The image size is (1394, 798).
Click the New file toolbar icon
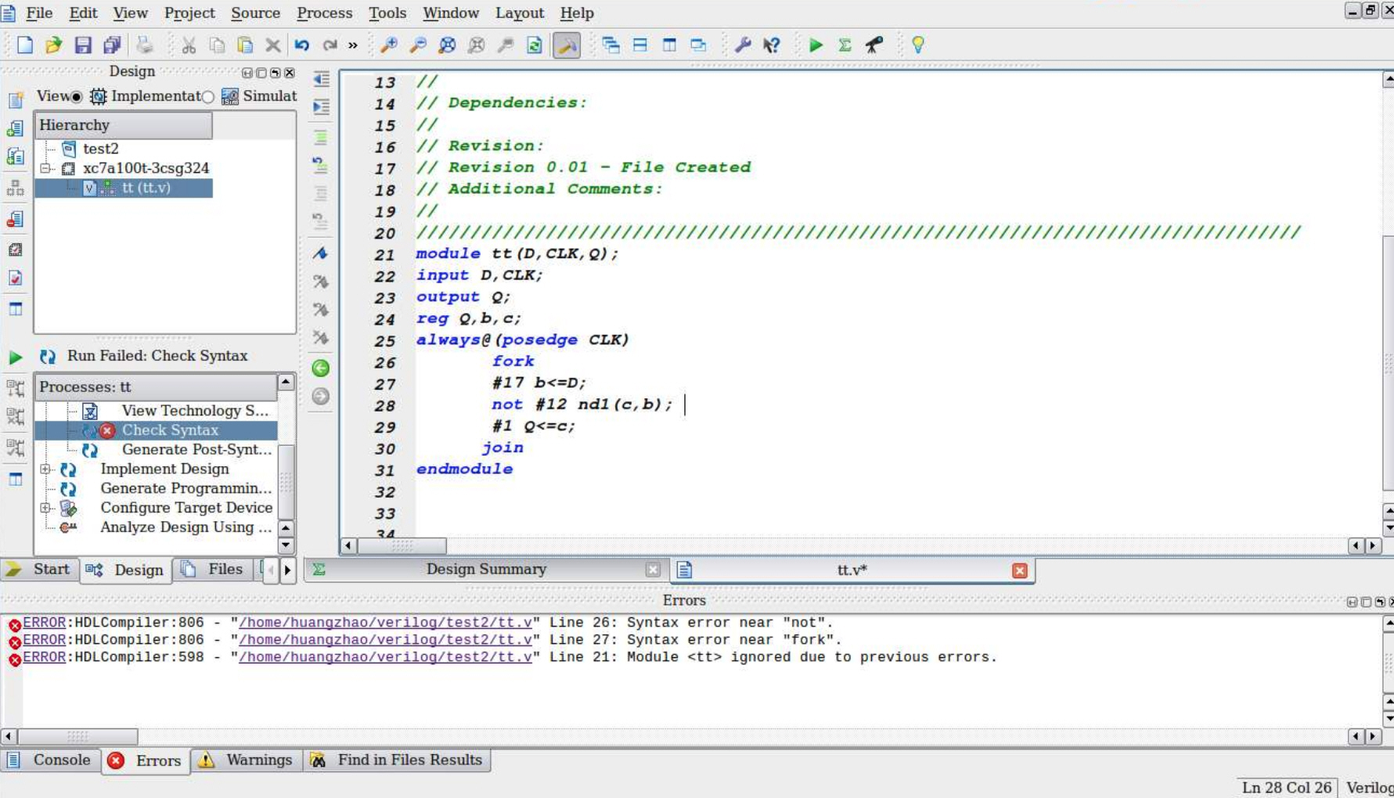point(24,45)
